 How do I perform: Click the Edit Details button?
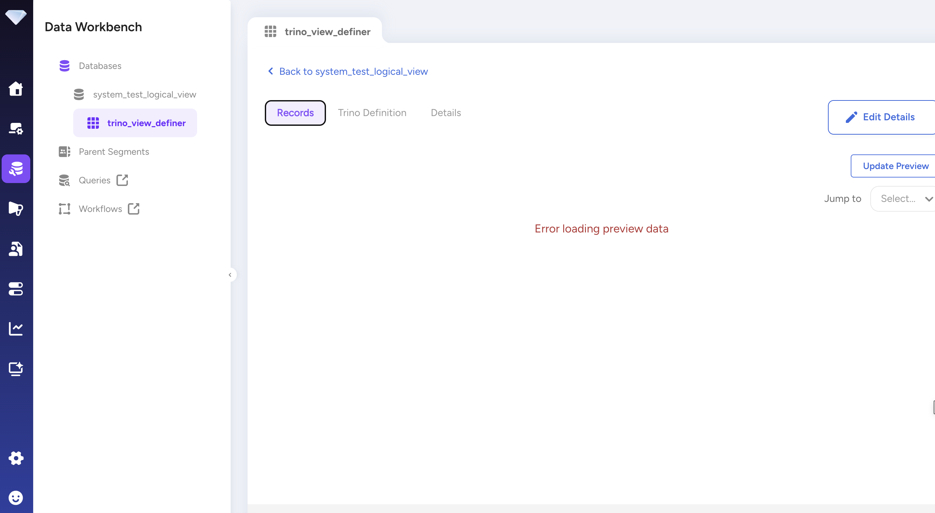point(882,117)
